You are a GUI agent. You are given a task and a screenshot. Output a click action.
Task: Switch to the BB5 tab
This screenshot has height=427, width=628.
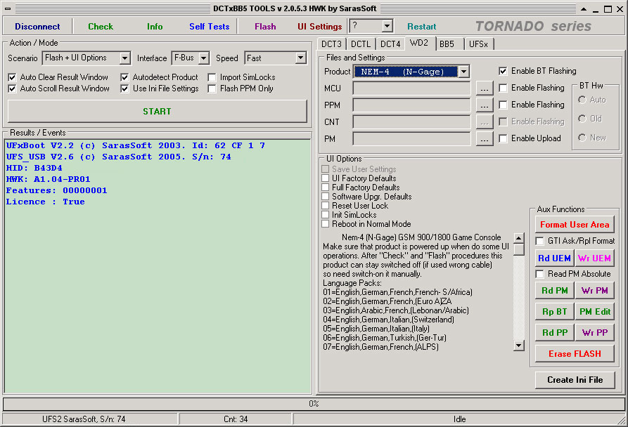pos(447,44)
